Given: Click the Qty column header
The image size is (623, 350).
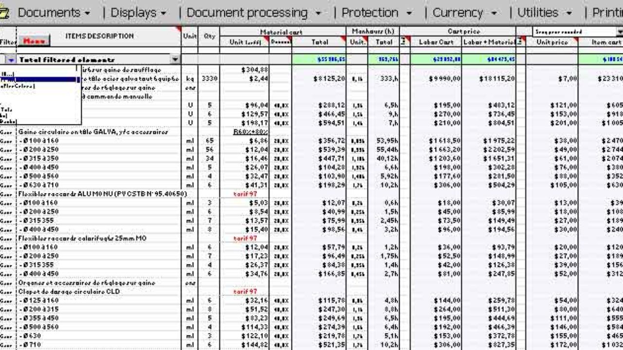Looking at the screenshot, I should pos(209,36).
